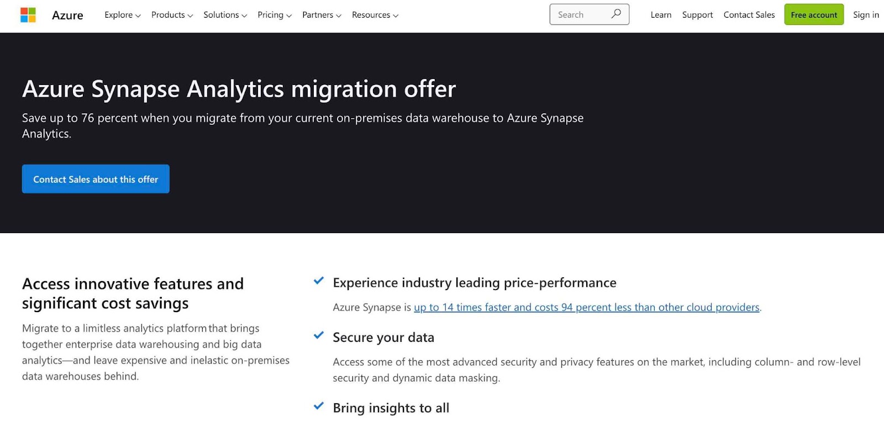The width and height of the screenshot is (884, 427).
Task: Click checkmark beside price-performance heading
Action: 319,281
